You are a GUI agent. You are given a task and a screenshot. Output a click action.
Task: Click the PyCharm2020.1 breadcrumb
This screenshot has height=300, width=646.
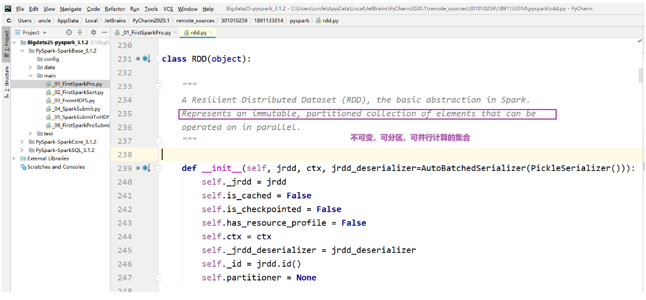(x=151, y=21)
